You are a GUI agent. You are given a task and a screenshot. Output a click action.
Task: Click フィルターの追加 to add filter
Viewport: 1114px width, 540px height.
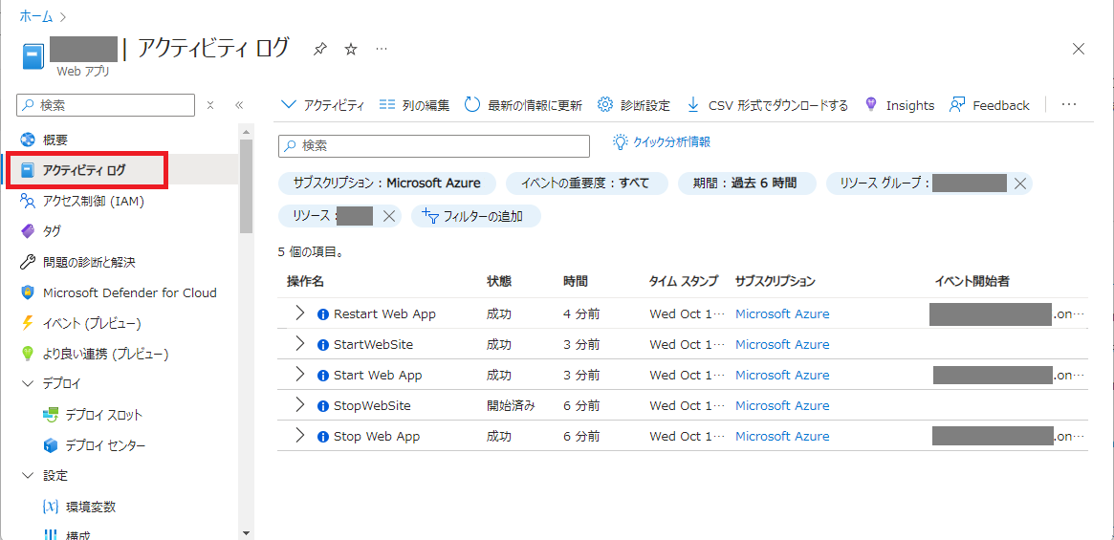pos(476,216)
